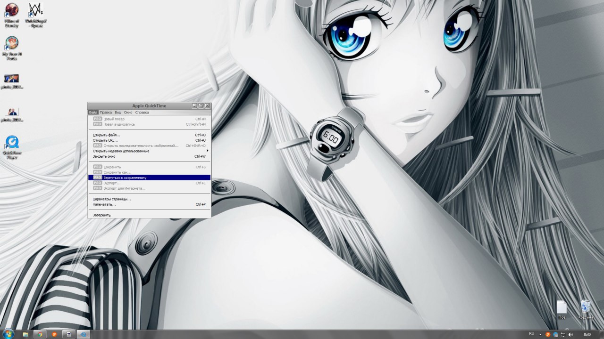Choose the Экспорт… menu entry
Viewport: 604px width, 339px height.
tap(149, 183)
